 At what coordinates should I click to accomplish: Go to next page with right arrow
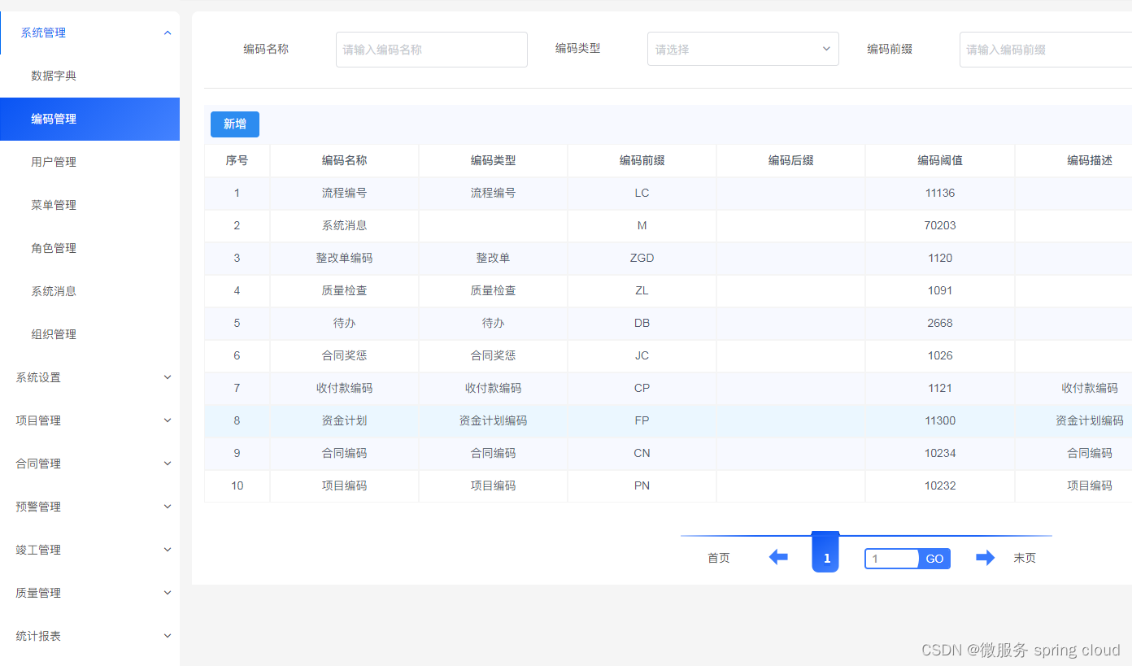coord(985,558)
